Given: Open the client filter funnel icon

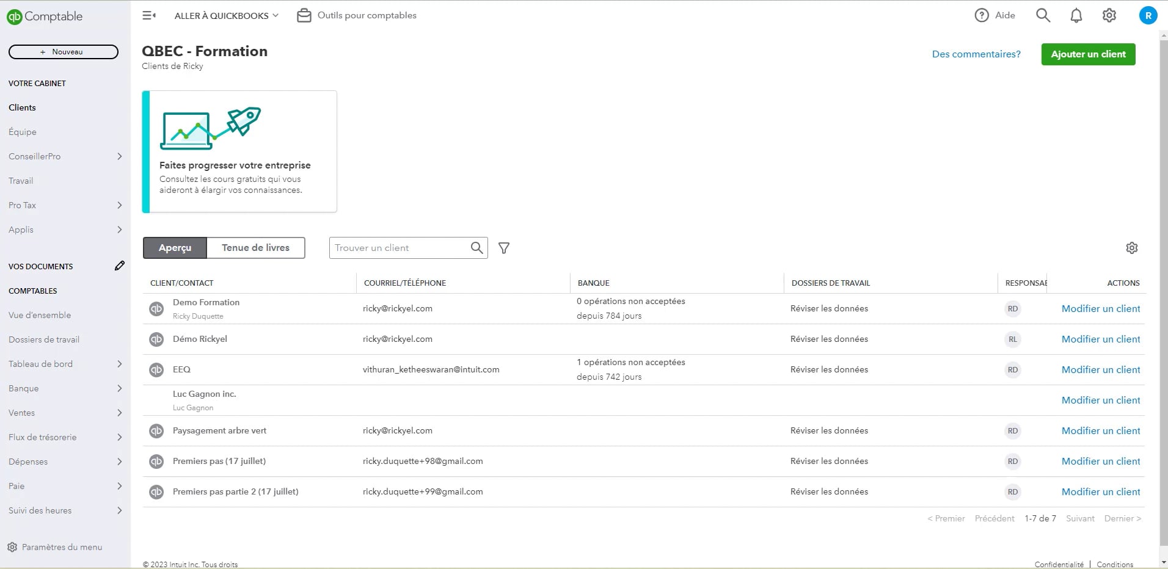Looking at the screenshot, I should coord(504,248).
